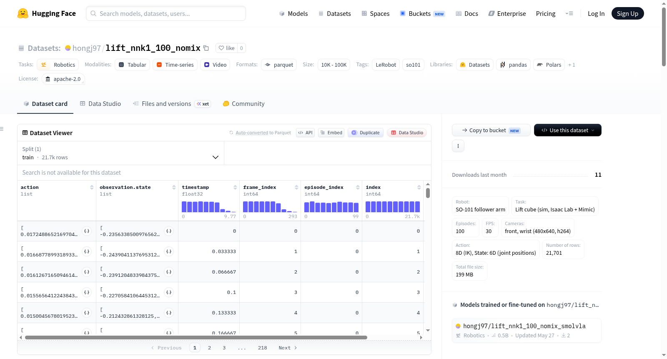The height and width of the screenshot is (359, 667).
Task: Click Copy to bucket button
Action: coord(491,130)
